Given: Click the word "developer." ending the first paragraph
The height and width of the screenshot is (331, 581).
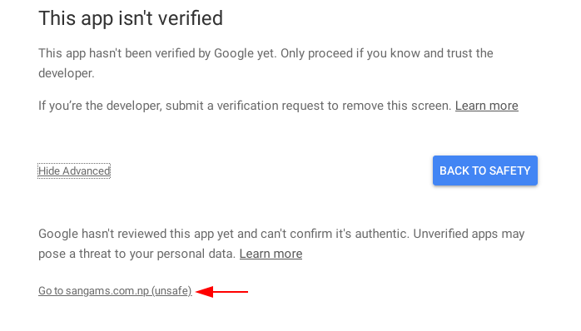Looking at the screenshot, I should click(x=67, y=73).
